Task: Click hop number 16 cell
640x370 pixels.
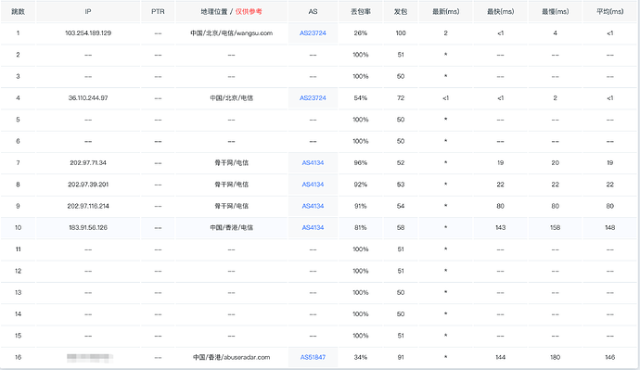Action: (18, 357)
